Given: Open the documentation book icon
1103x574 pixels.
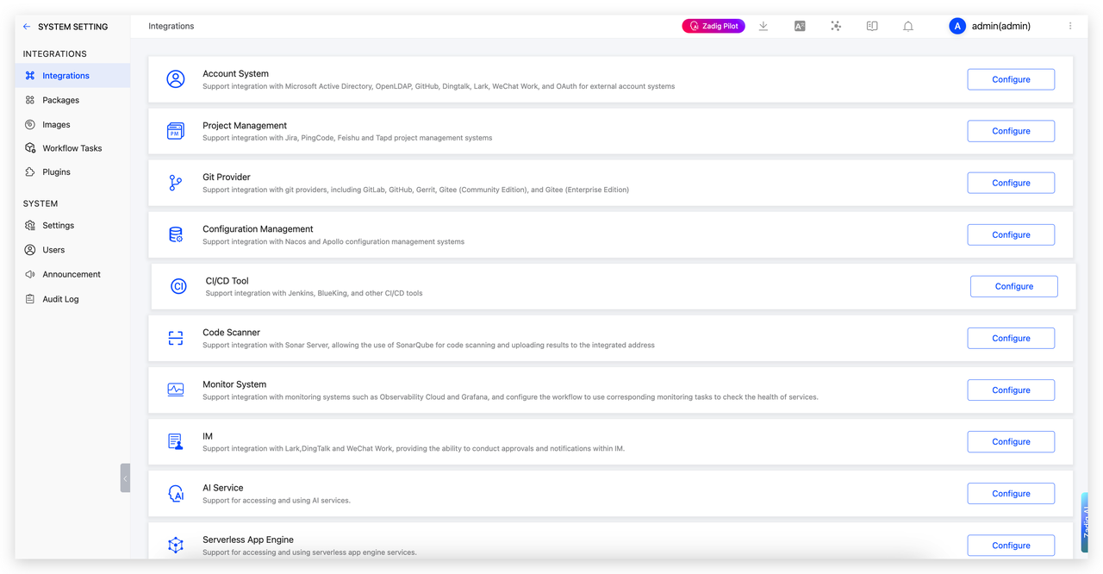Looking at the screenshot, I should pyautogui.click(x=872, y=26).
